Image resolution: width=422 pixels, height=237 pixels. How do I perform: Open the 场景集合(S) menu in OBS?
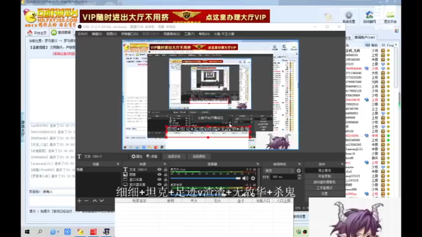[x=172, y=34]
